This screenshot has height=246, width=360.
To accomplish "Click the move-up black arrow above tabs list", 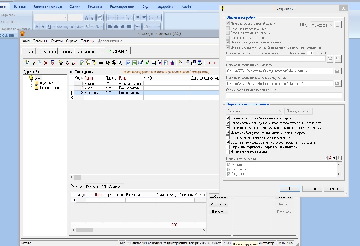I will click(335, 158).
